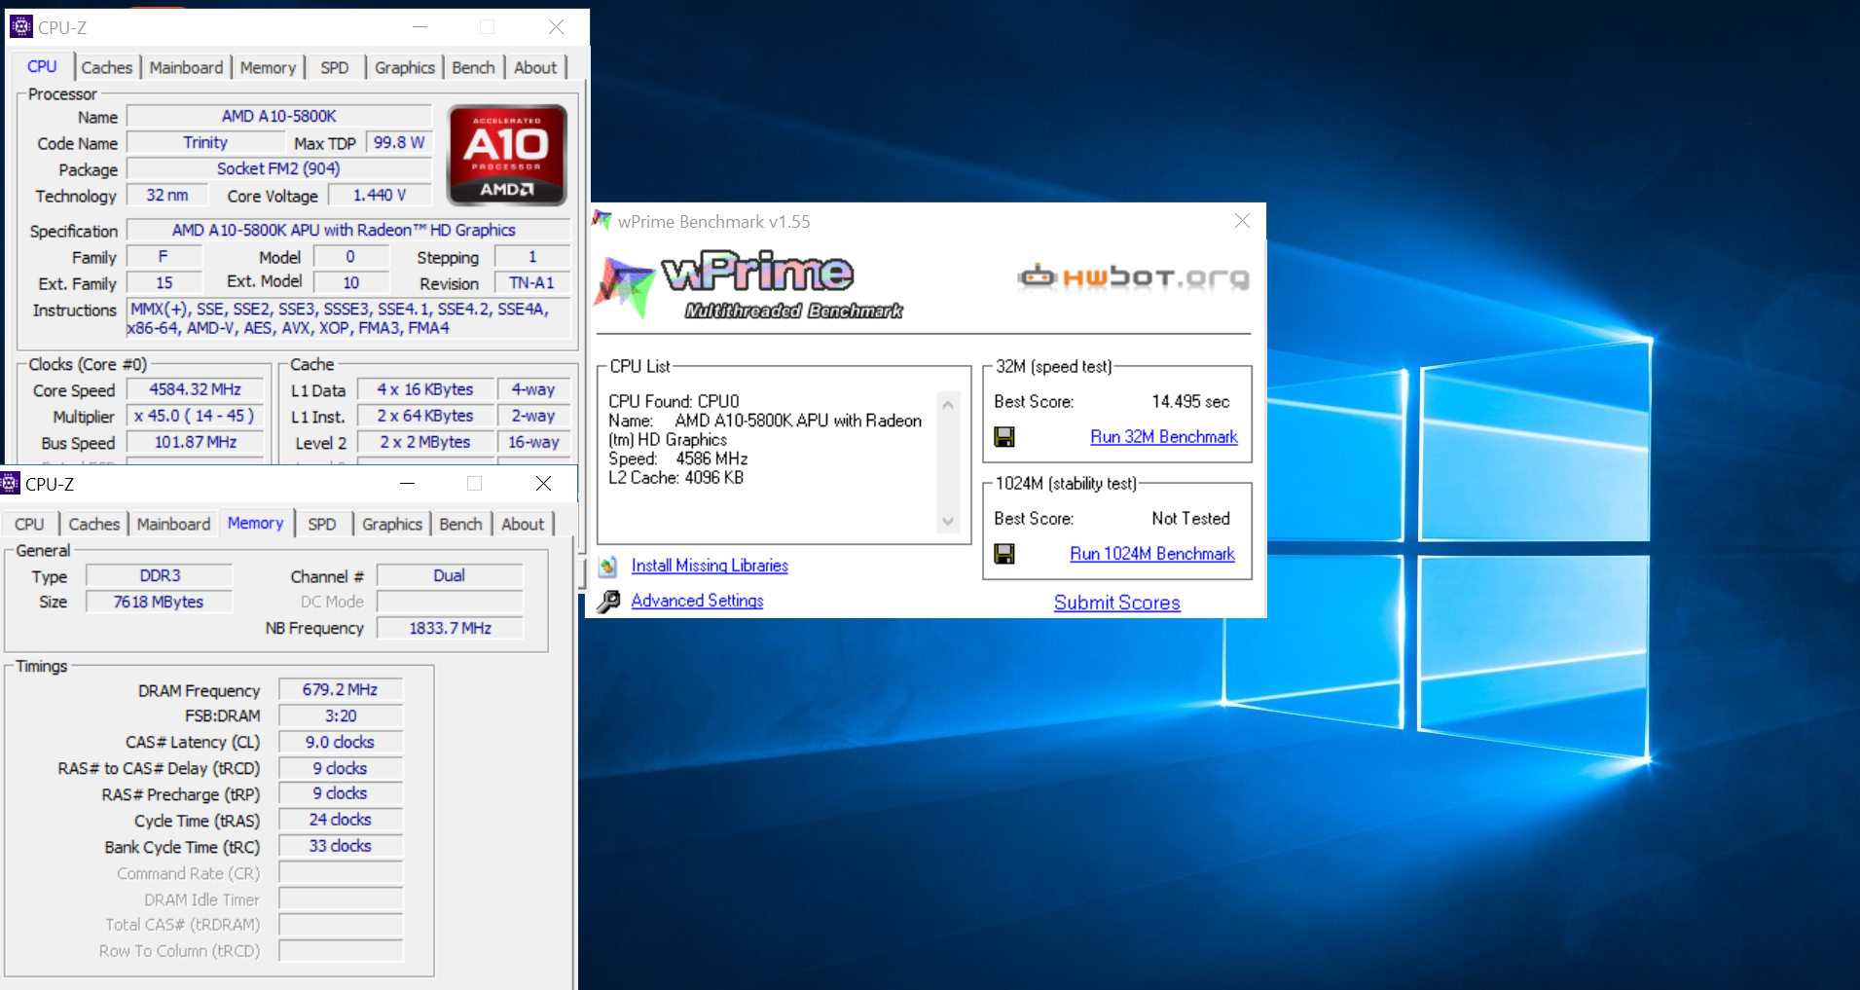Switch to the Memory tab in top CPU-Z window
This screenshot has width=1860, height=990.
(268, 67)
